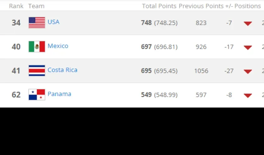The width and height of the screenshot is (264, 155).
Task: Open the Costa Rica team link
Action: [62, 70]
